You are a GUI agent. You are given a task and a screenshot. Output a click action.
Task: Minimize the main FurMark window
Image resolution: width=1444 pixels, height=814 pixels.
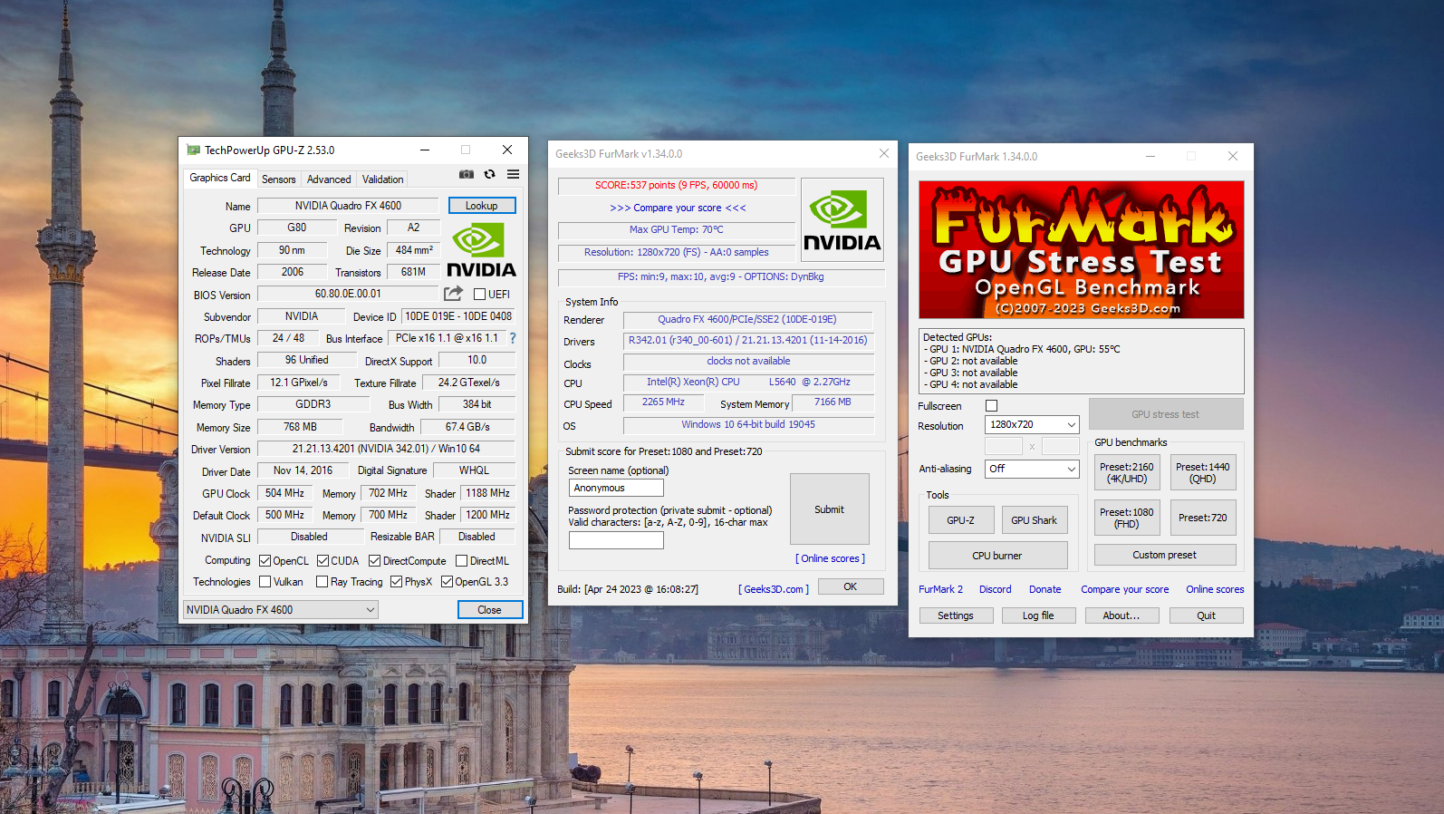pyautogui.click(x=1150, y=156)
